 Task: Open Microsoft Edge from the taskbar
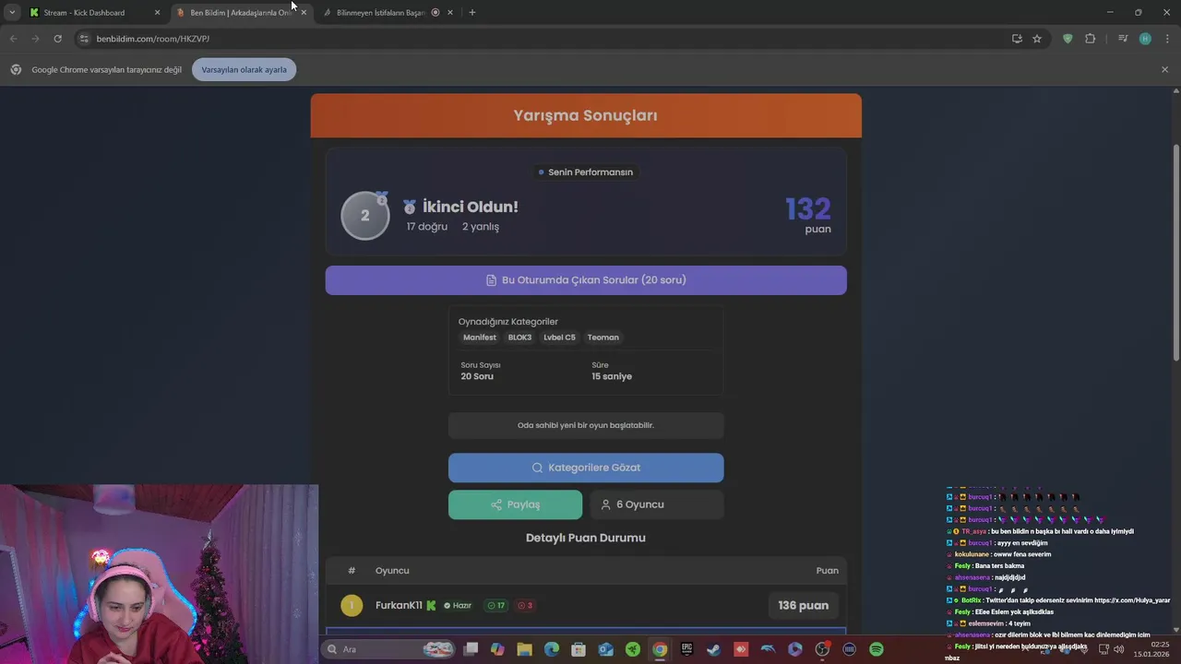(552, 649)
